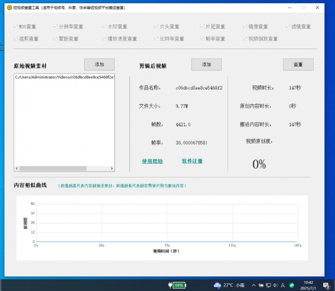
Task: Open the weather widget showing 27°C
Action: (229, 285)
